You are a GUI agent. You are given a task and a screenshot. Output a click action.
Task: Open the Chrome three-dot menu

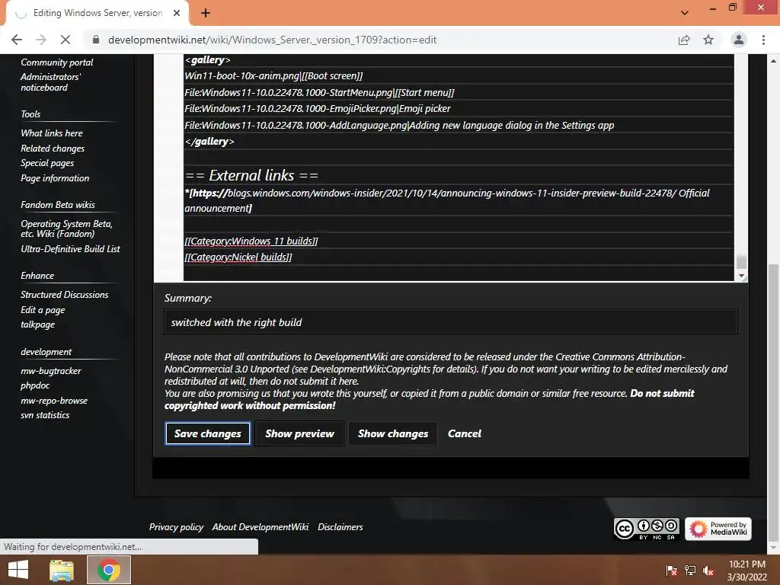tap(763, 40)
